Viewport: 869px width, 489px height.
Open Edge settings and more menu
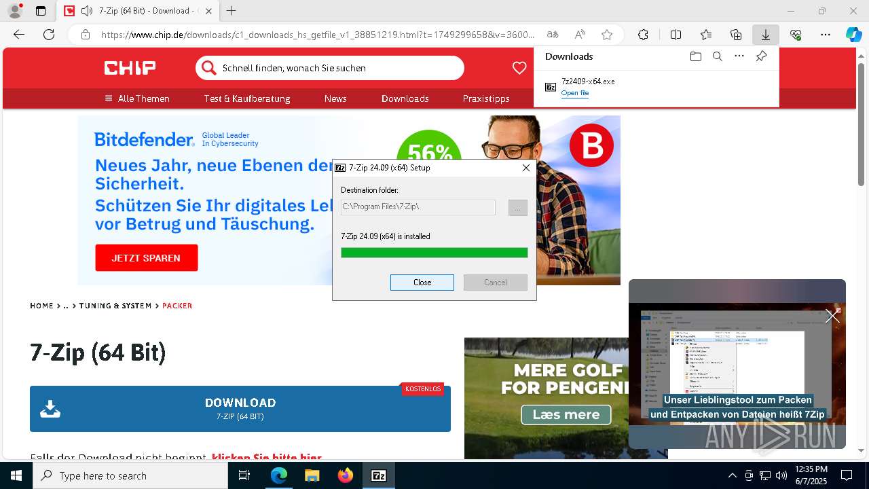coord(826,35)
